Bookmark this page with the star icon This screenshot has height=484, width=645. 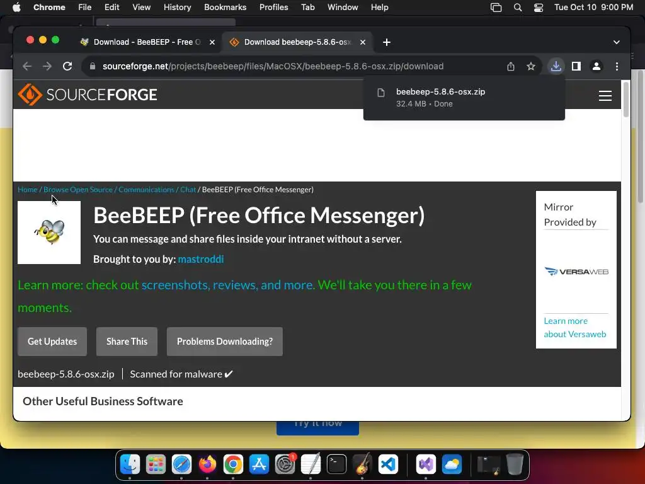tap(531, 66)
